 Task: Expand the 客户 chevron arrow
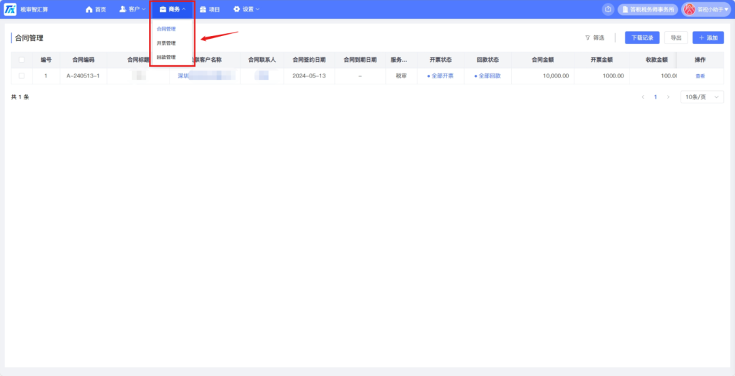point(144,10)
